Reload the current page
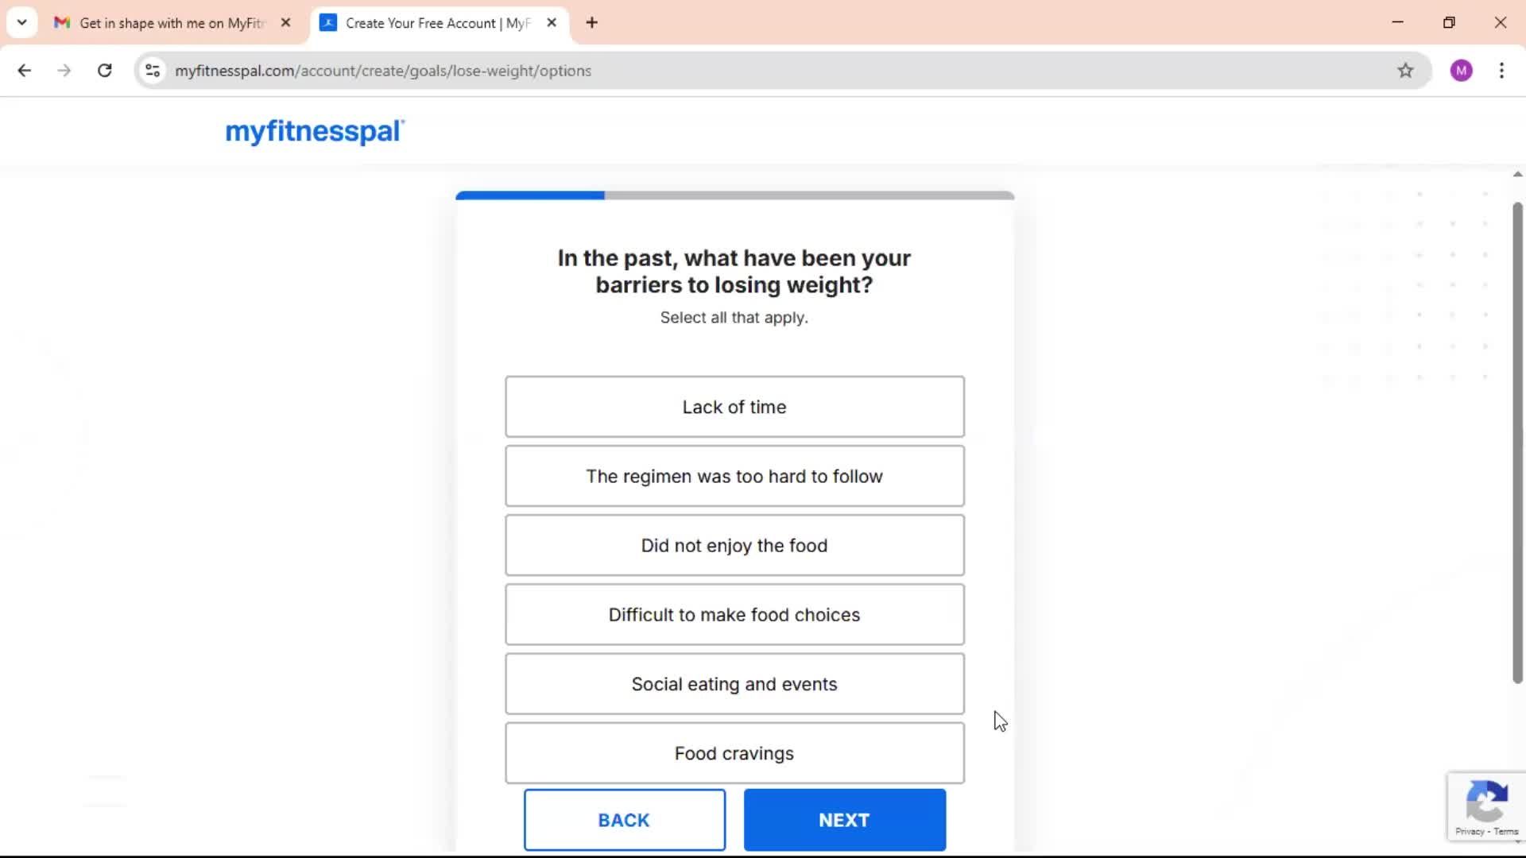Image resolution: width=1526 pixels, height=858 pixels. (x=104, y=71)
